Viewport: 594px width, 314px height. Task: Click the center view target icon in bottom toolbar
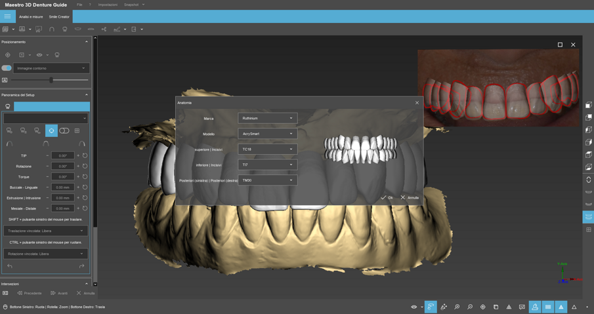coord(483,307)
